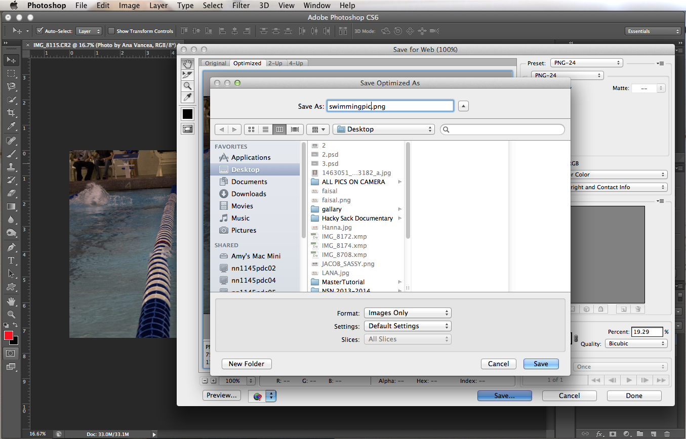This screenshot has height=439, width=686.
Task: Open the Preset PNG-24 dropdown
Action: coord(586,63)
